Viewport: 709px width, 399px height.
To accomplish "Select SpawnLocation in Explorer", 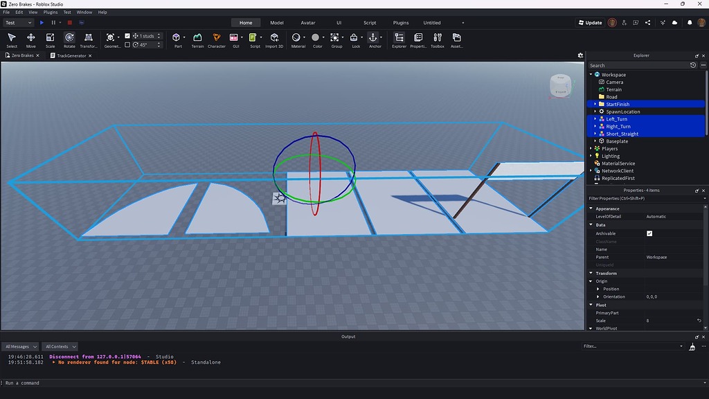I will tap(622, 112).
